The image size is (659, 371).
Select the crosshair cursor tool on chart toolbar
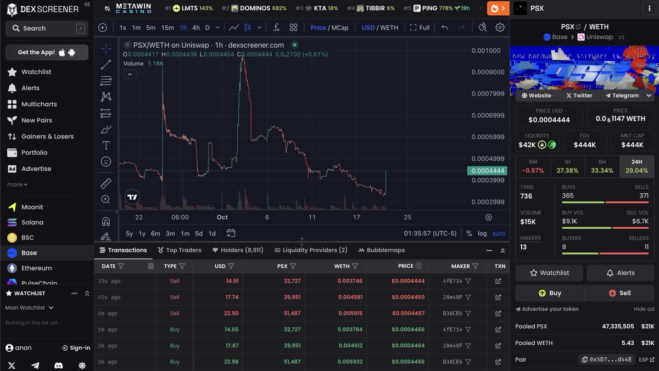(105, 48)
